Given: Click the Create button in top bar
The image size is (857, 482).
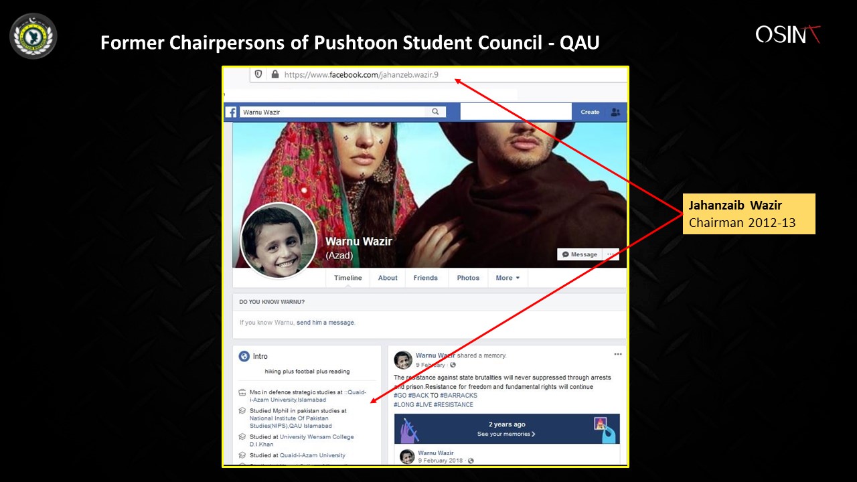Looking at the screenshot, I should pos(590,112).
